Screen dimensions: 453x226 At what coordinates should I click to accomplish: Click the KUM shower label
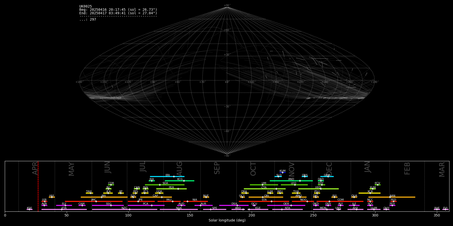coord(283,171)
